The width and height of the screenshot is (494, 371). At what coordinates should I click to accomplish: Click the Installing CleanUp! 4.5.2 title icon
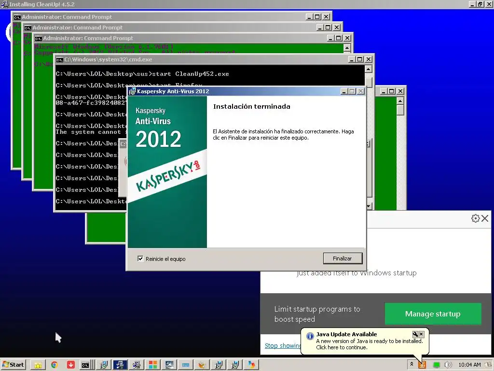(x=4, y=4)
